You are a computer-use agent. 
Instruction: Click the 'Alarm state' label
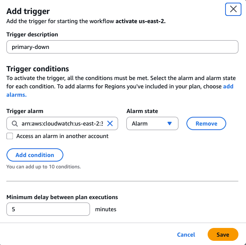142,111
